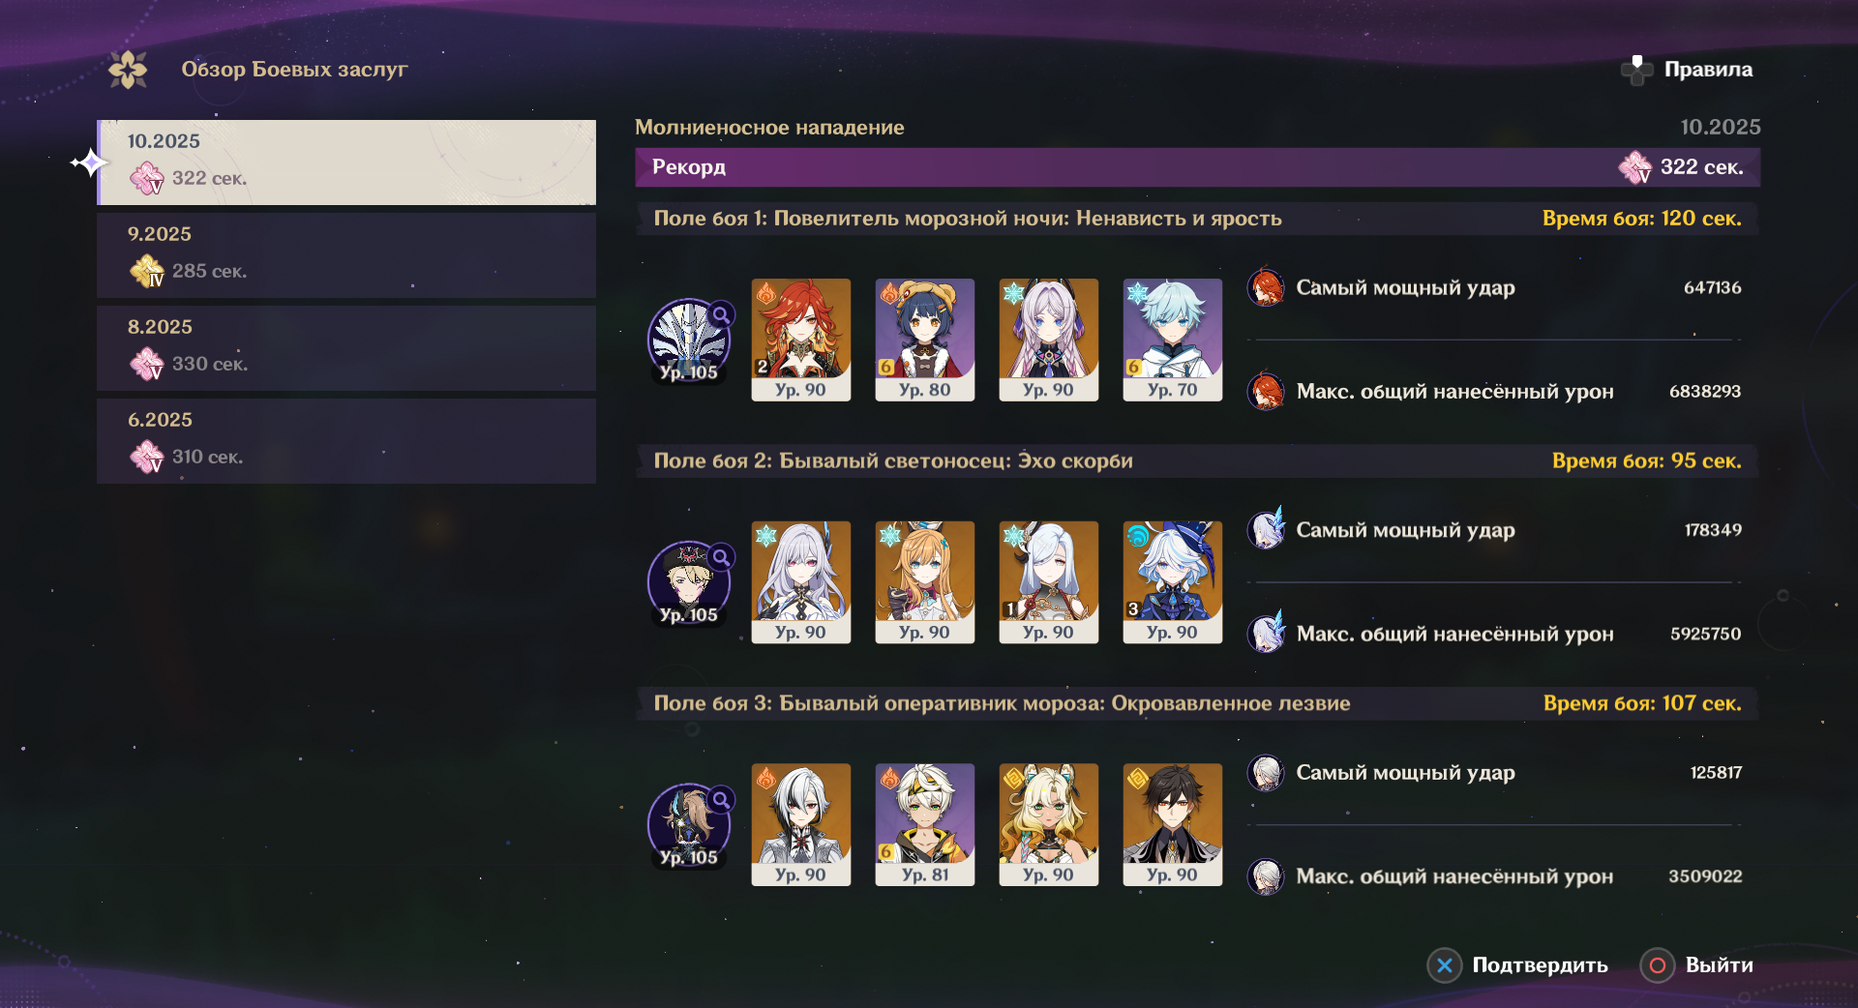Viewport: 1858px width, 1008px height.
Task: Select the red-haired level 90 character in Battlefield 1
Action: 801,340
